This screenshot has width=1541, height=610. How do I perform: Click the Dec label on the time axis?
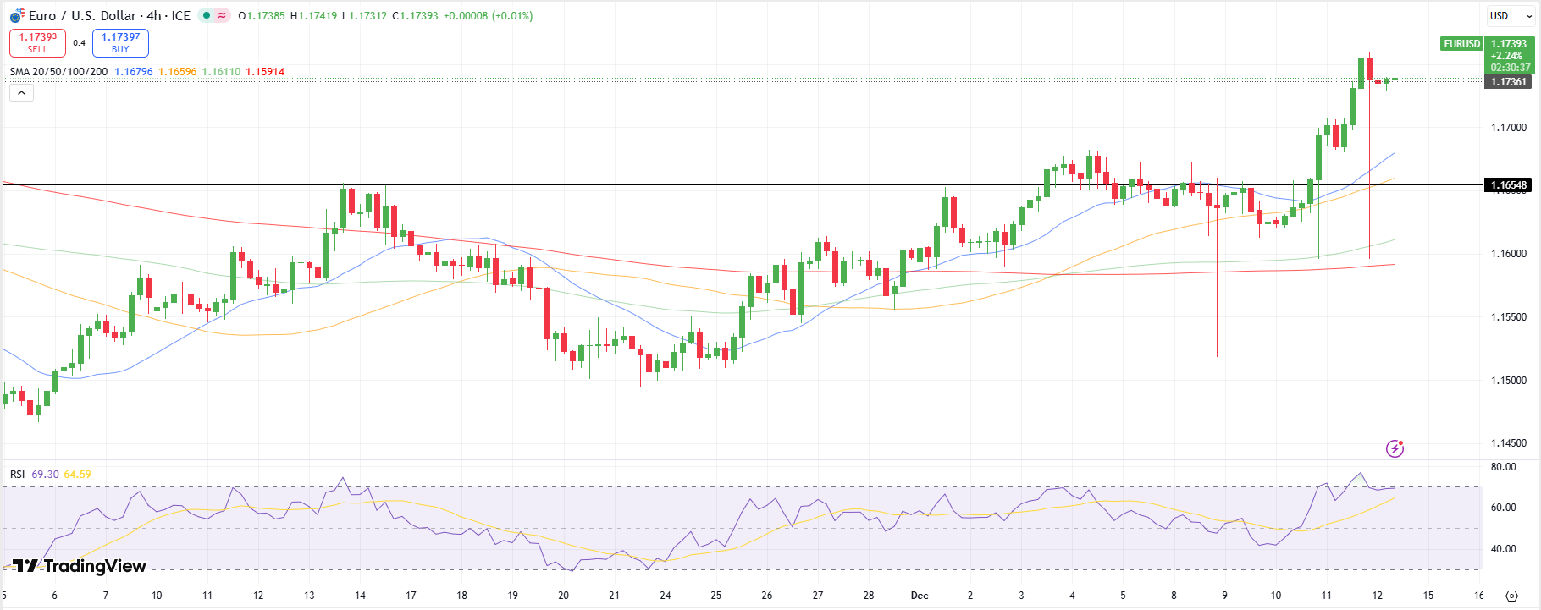[920, 596]
